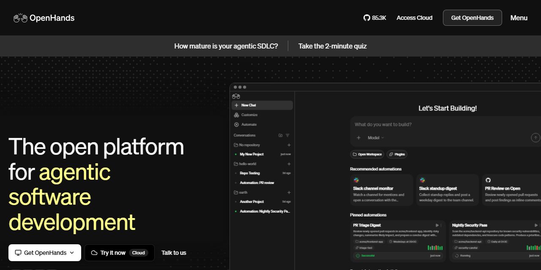Screen dimensions: 541x270
Task: Open the My New Project conversation
Action: coord(262,154)
